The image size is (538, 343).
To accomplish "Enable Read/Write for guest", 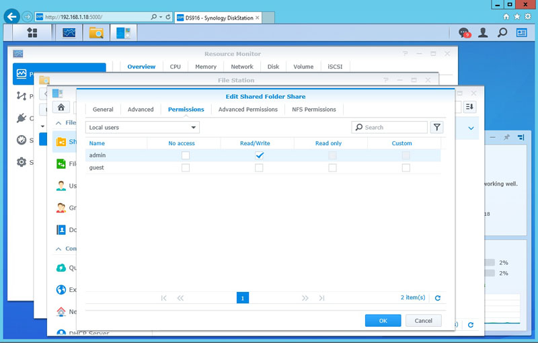I will pos(259,168).
